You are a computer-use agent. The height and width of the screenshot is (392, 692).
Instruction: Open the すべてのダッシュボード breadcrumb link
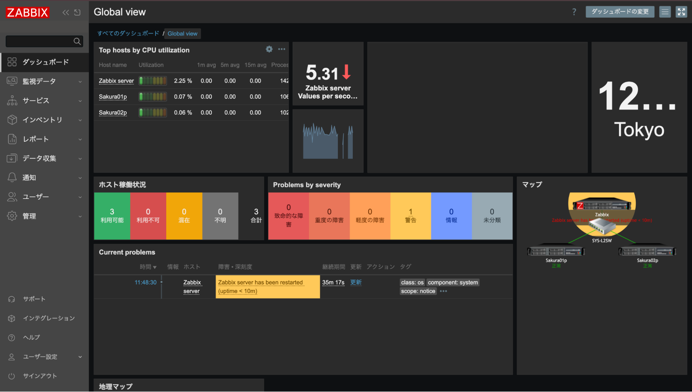click(x=128, y=34)
